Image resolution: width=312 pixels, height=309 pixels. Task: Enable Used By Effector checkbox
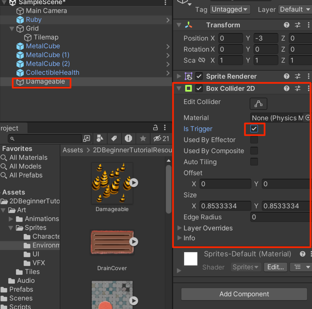pyautogui.click(x=254, y=140)
